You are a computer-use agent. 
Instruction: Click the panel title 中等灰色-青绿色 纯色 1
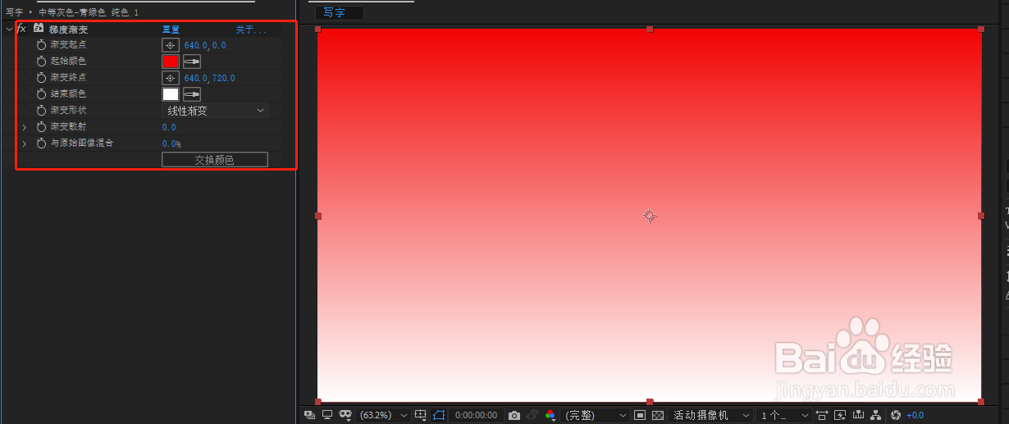(89, 12)
